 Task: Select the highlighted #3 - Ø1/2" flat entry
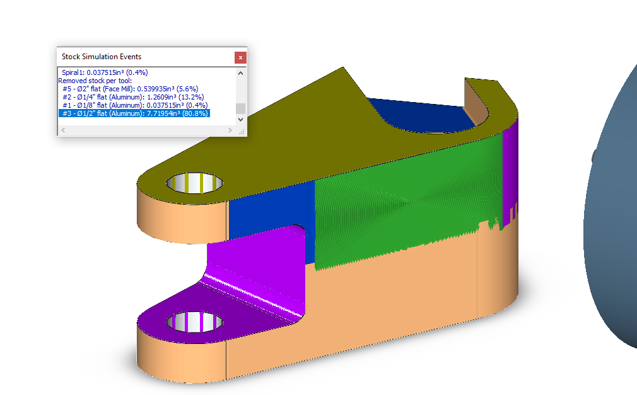134,113
